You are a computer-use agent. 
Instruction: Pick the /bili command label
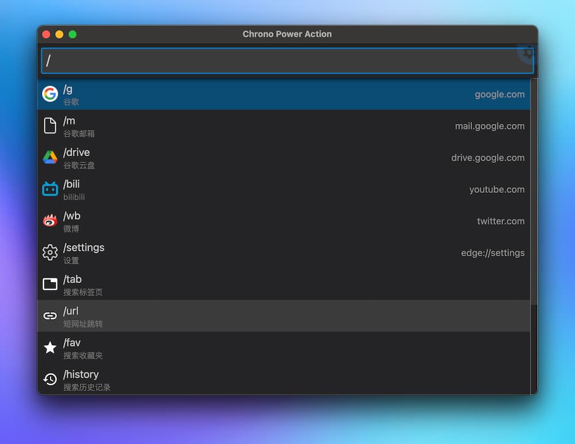[x=71, y=184]
